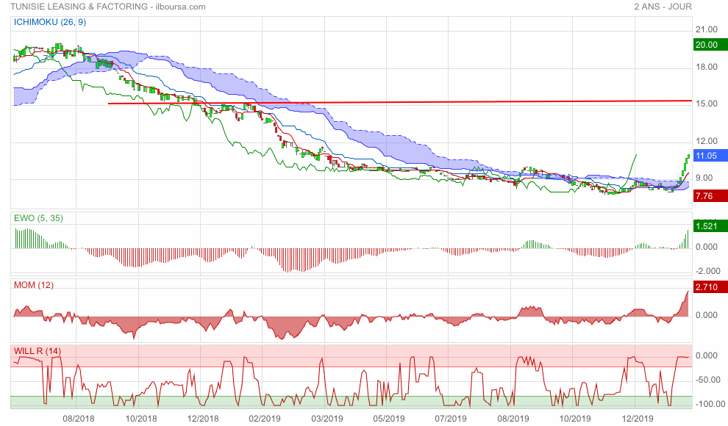Screen dimensions: 728x426
Task: Select the MOM (12) indicator label
Action: tap(33, 285)
